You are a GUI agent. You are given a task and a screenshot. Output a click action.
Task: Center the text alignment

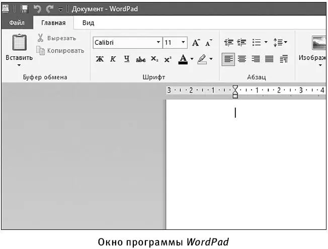[242, 59]
